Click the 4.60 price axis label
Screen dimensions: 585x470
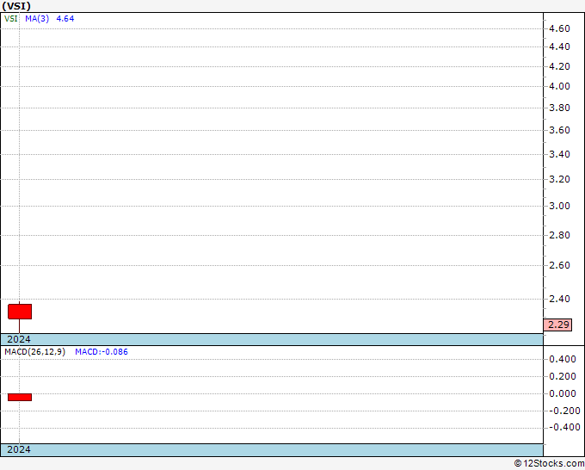tap(560, 28)
